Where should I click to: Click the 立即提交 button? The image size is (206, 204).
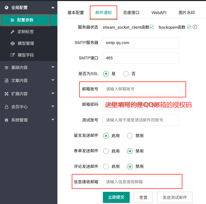[x=116, y=197]
